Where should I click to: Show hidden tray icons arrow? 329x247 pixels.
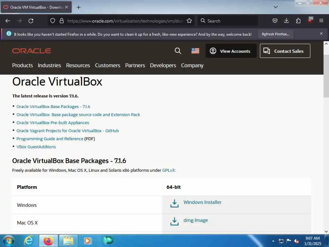click(273, 241)
